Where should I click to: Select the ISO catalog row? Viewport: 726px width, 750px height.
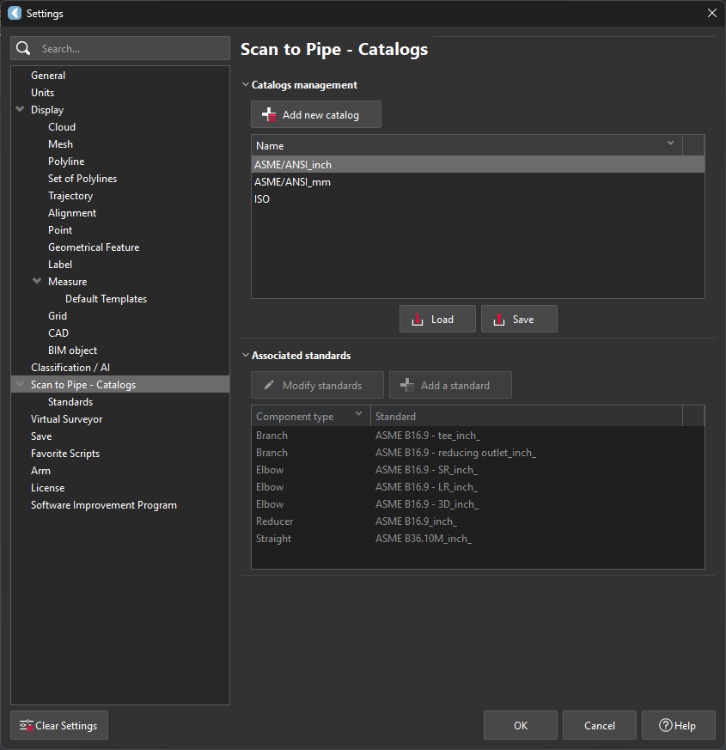tap(262, 199)
